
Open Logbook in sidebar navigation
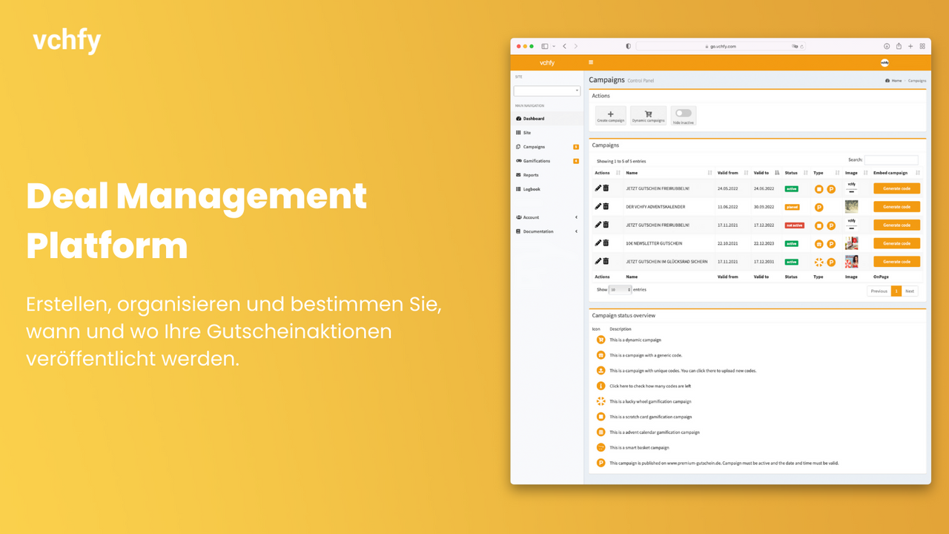pos(546,189)
